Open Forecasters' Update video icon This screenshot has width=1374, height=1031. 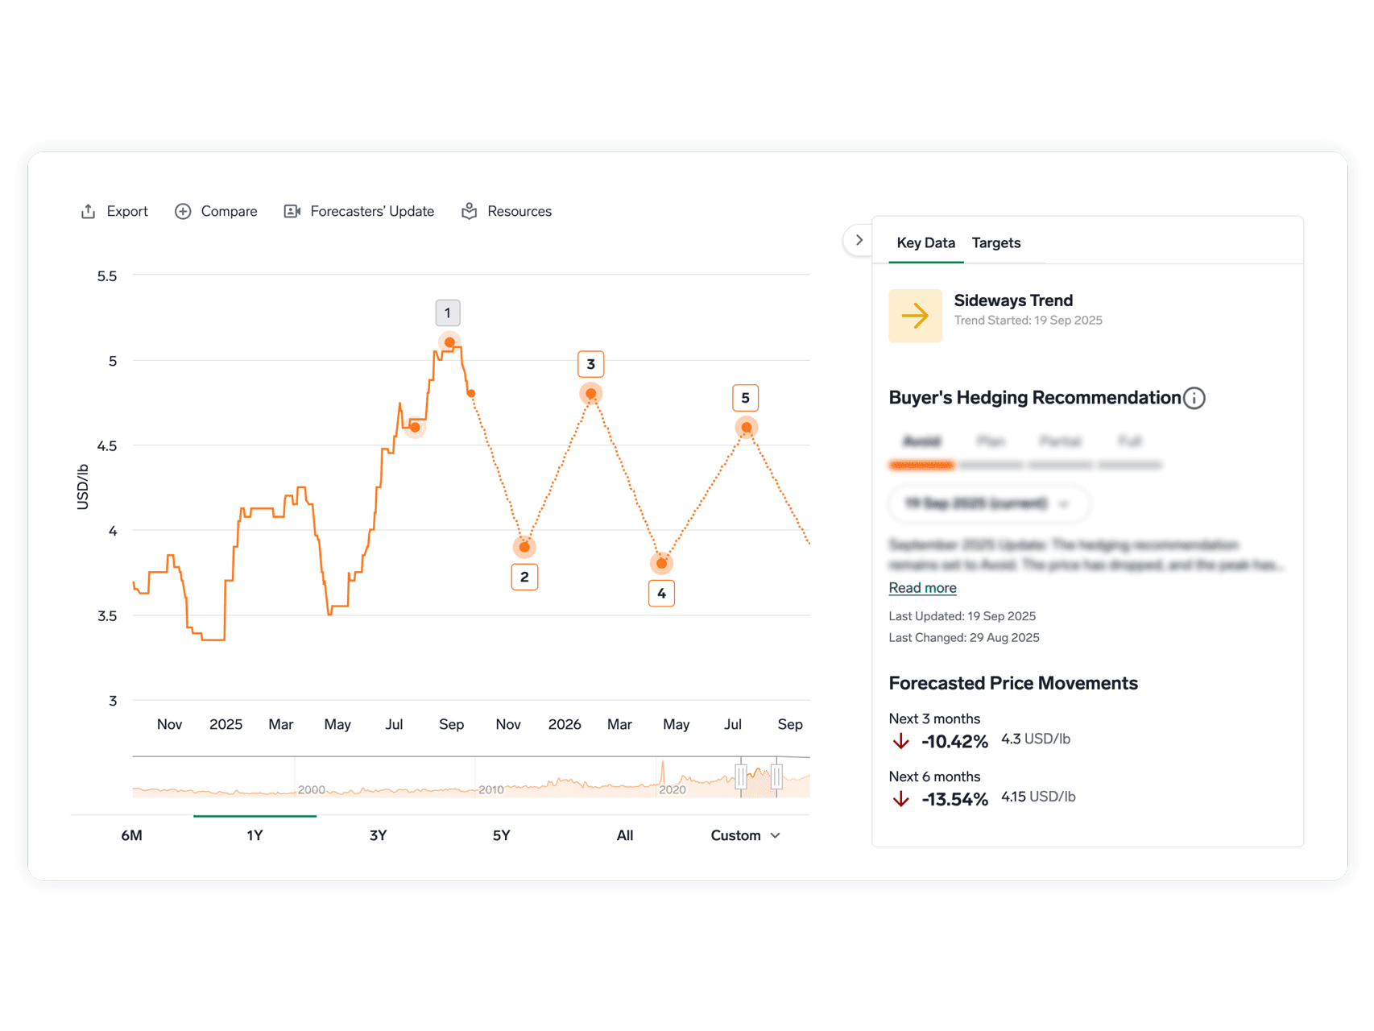tap(292, 211)
